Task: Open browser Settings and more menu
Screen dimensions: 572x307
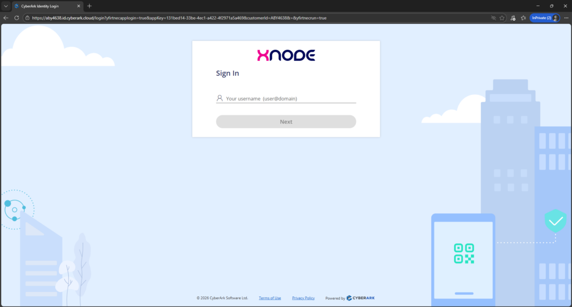Action: coord(565,18)
